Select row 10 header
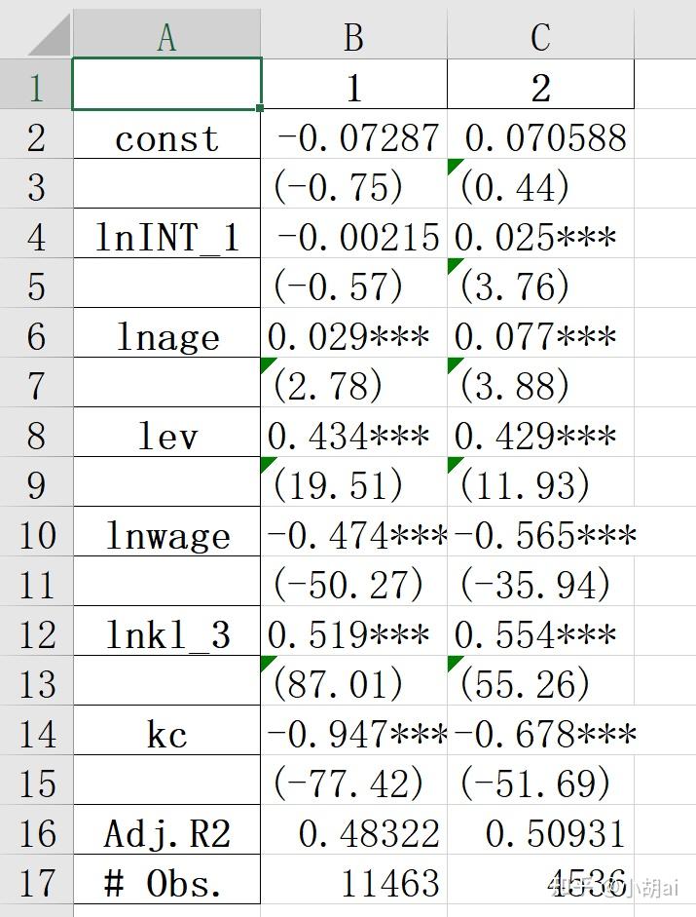 36,532
